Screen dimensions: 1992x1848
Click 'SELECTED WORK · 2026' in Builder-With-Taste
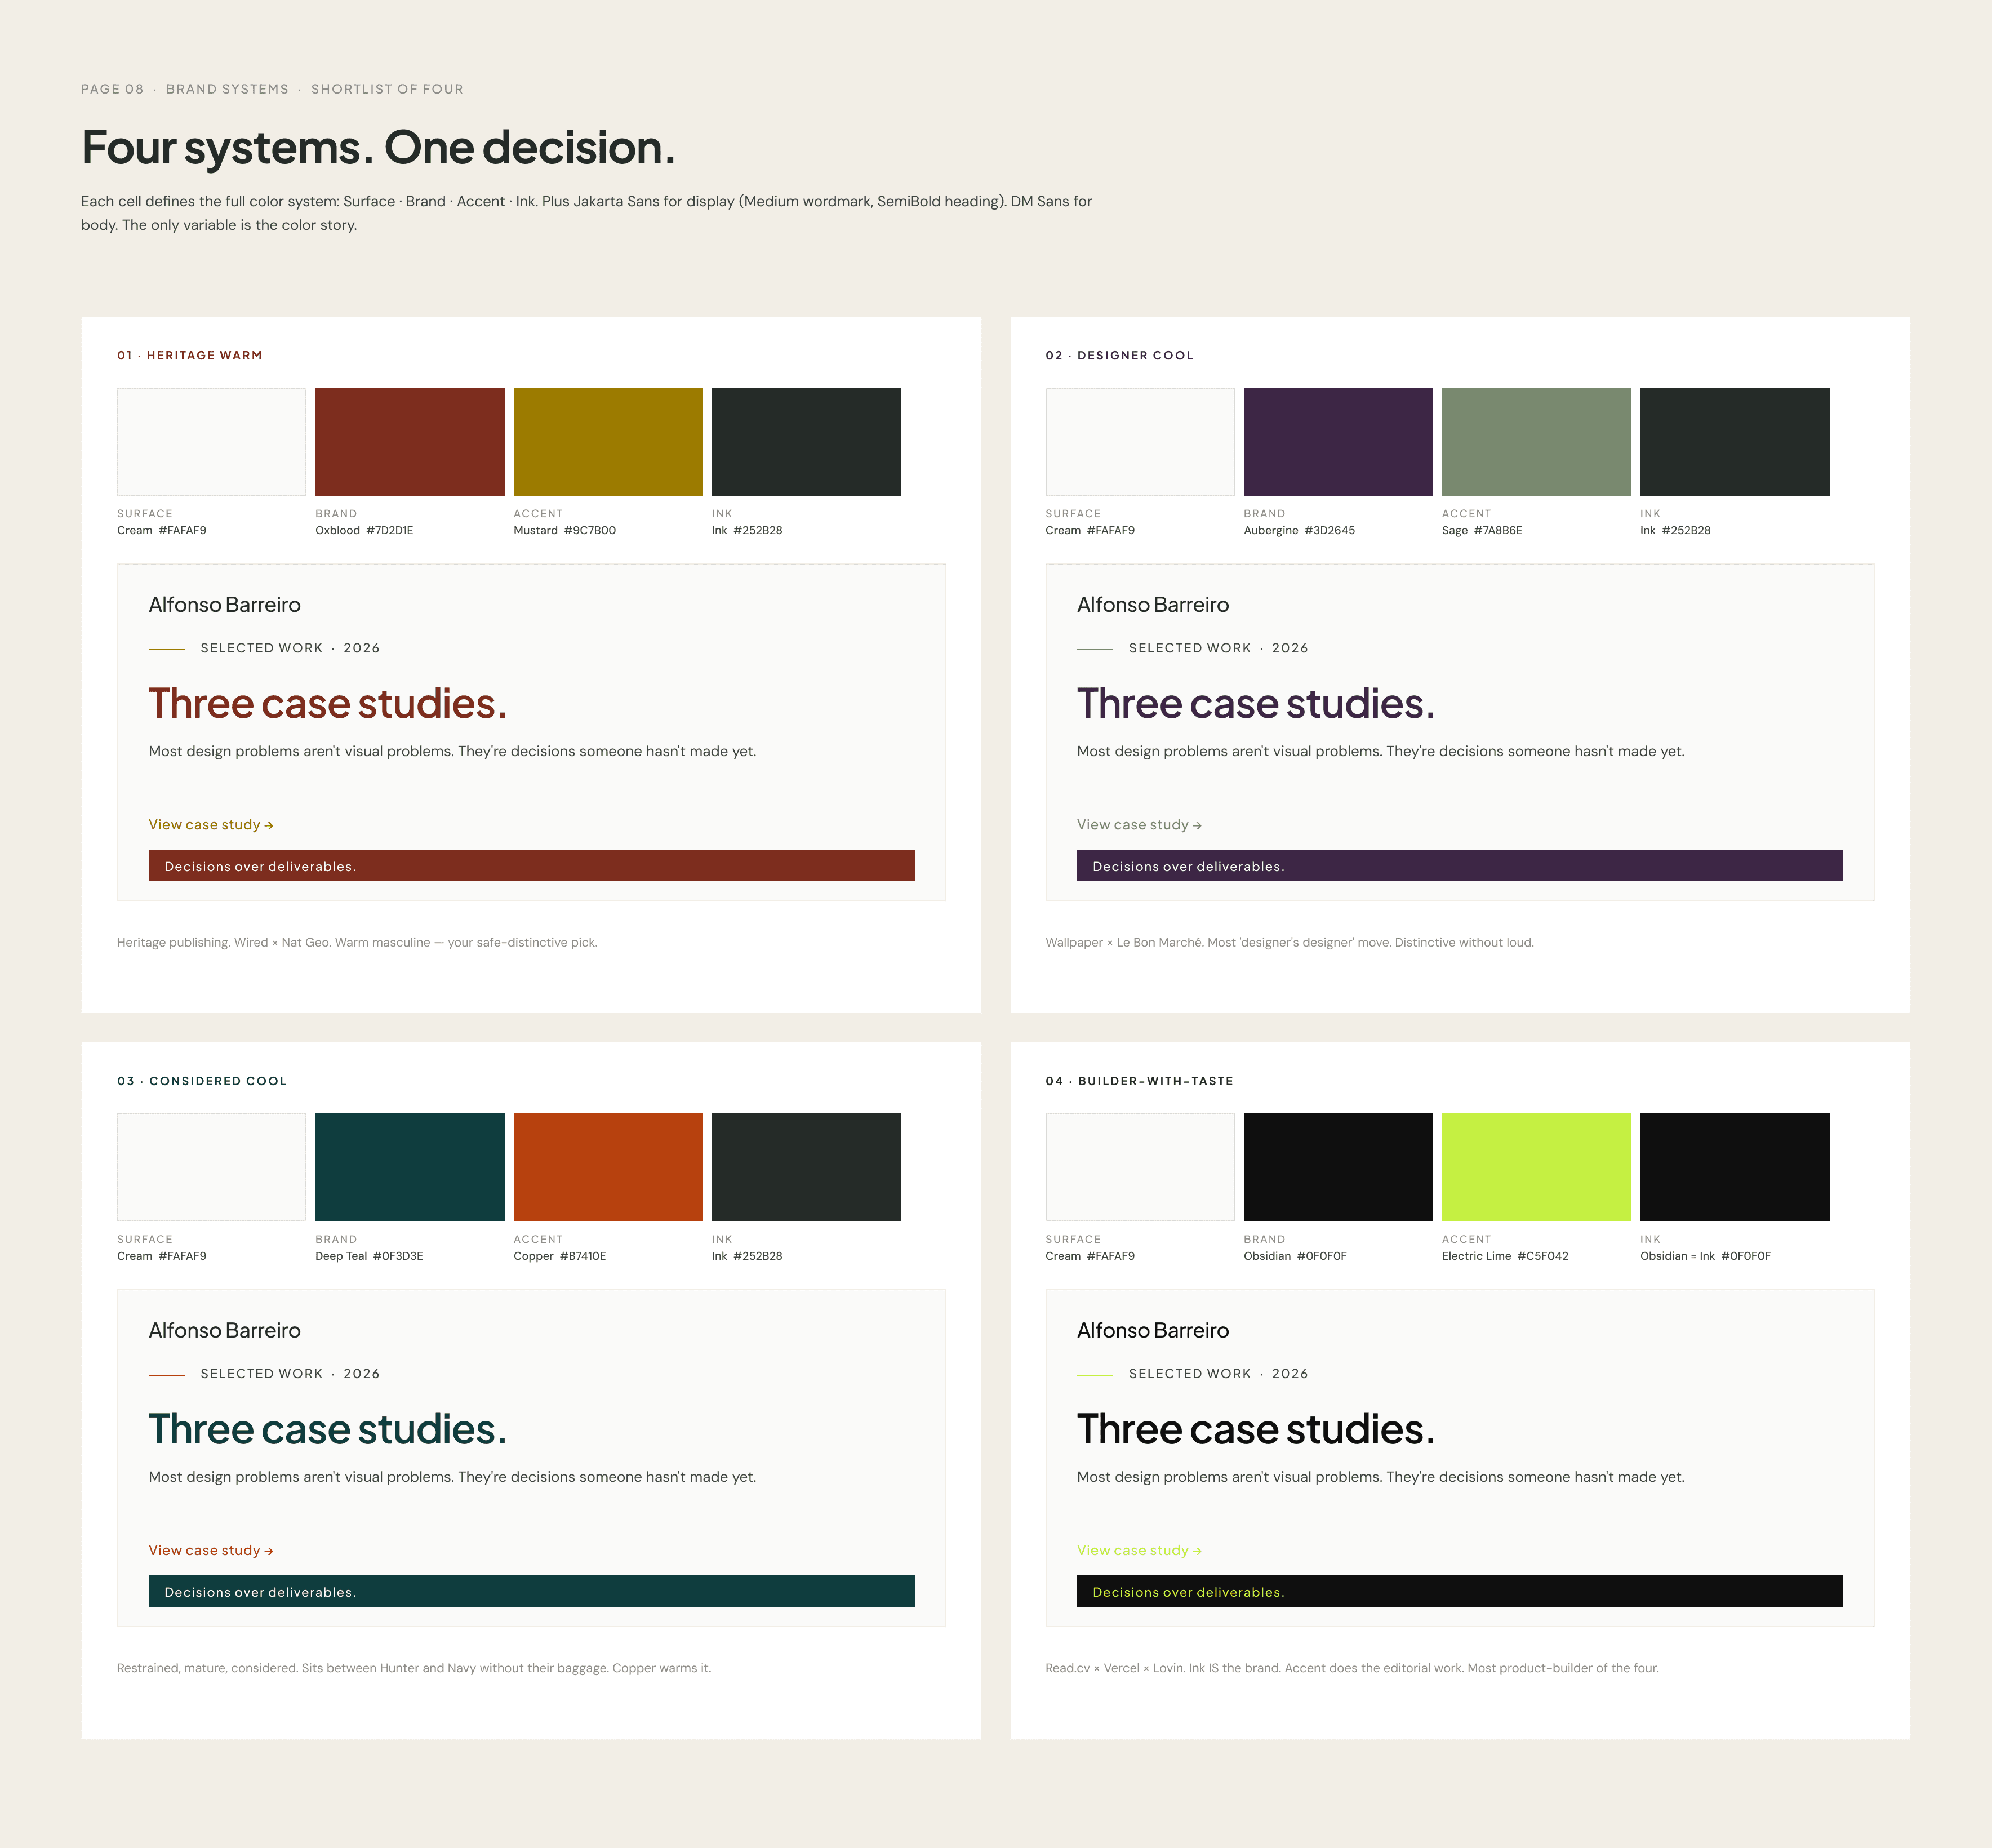(x=1218, y=1374)
